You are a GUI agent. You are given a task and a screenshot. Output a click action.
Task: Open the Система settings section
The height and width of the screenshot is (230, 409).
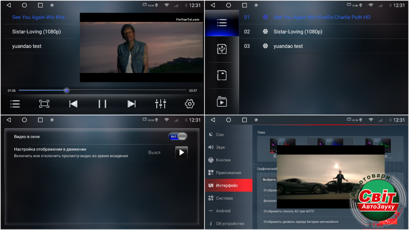coord(224,198)
